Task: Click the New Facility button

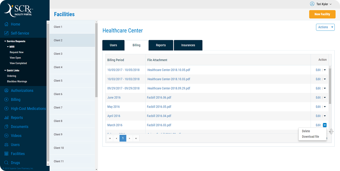Action: coord(322,14)
